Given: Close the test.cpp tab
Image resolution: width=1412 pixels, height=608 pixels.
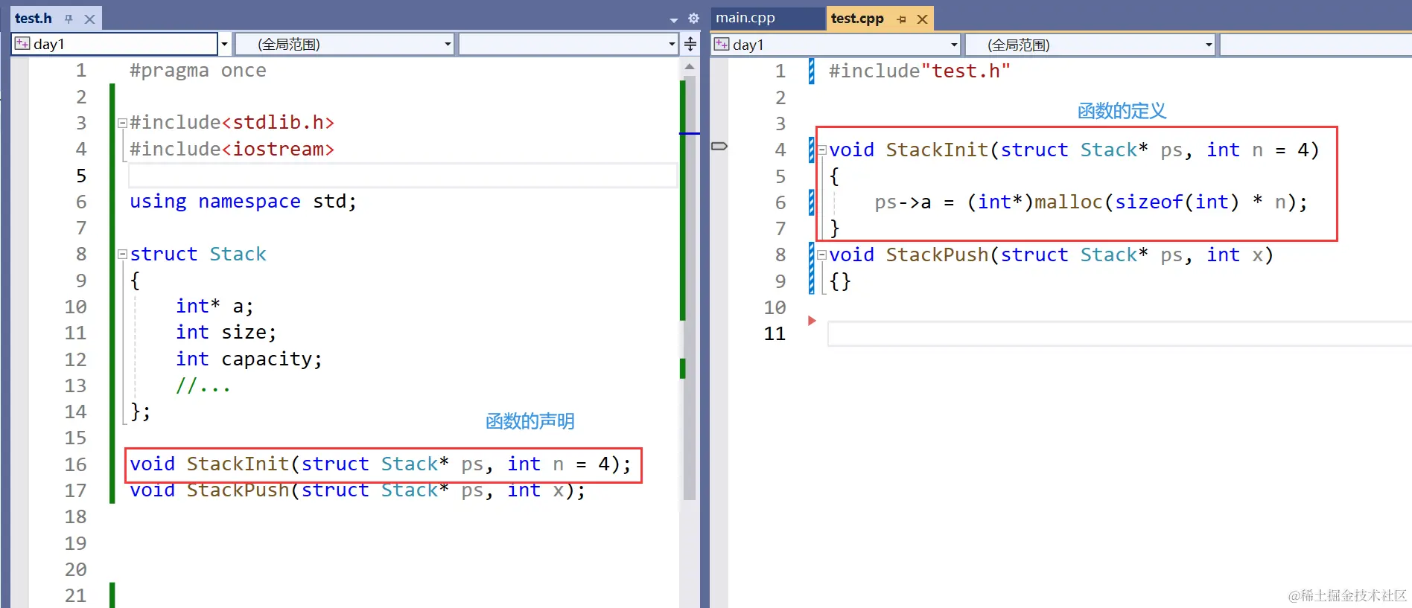Looking at the screenshot, I should [922, 19].
